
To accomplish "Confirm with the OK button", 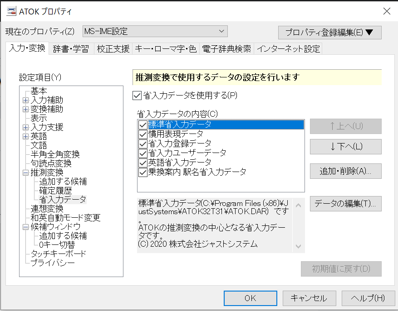I will [x=250, y=298].
